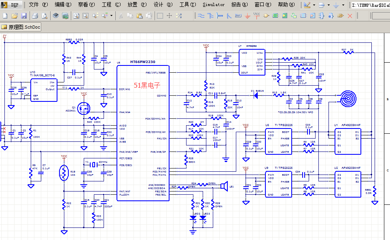Open the power sources ground icon
The width and height of the screenshot is (390, 240).
coord(336,5)
